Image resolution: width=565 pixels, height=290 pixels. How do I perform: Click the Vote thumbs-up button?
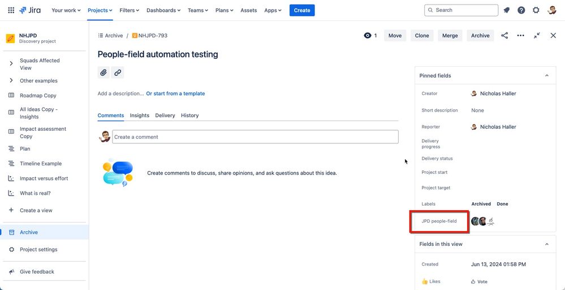pyautogui.click(x=479, y=282)
